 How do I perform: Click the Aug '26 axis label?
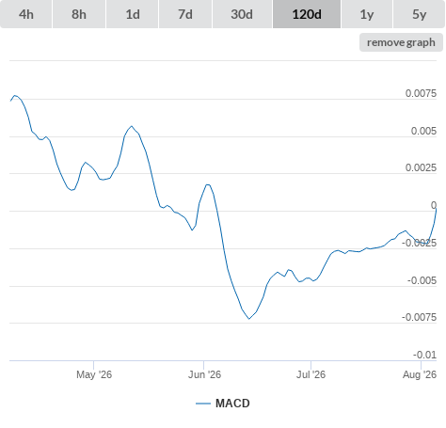point(420,374)
